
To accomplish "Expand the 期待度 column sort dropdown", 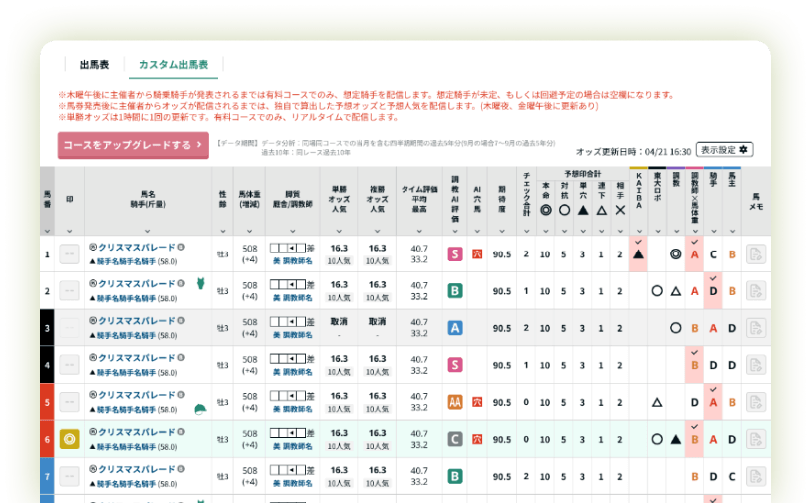I will coord(501,231).
